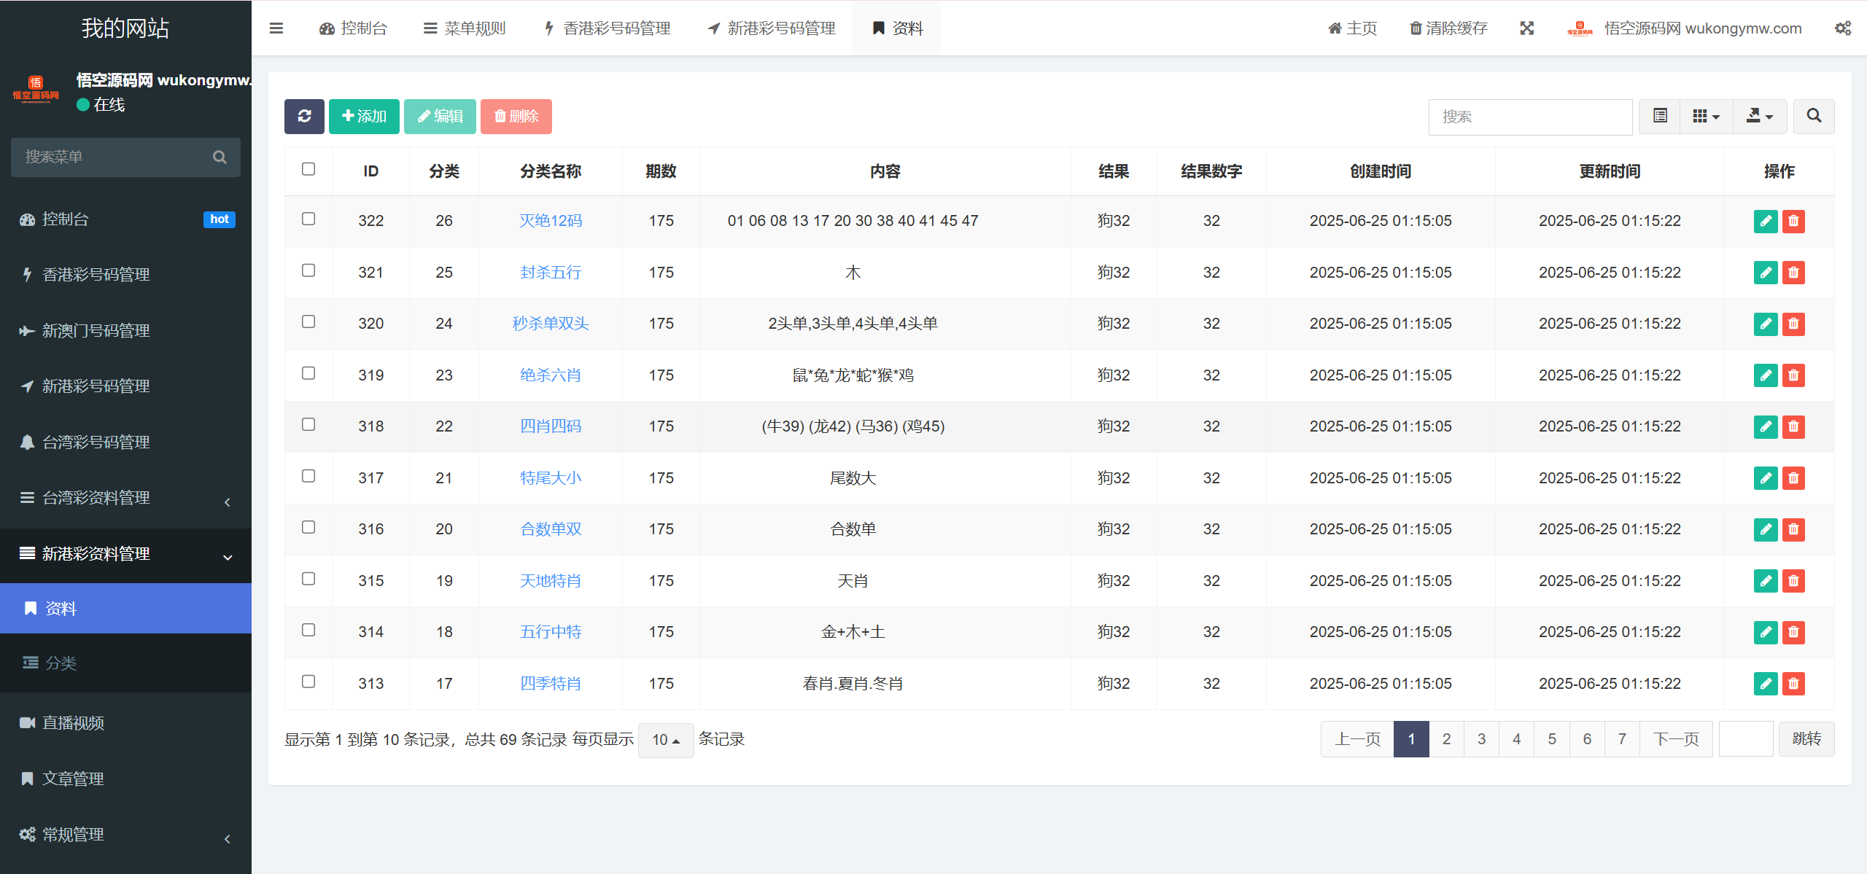Viewport: 1867px width, 874px height.
Task: Check the box for row ID 321
Action: 308,270
